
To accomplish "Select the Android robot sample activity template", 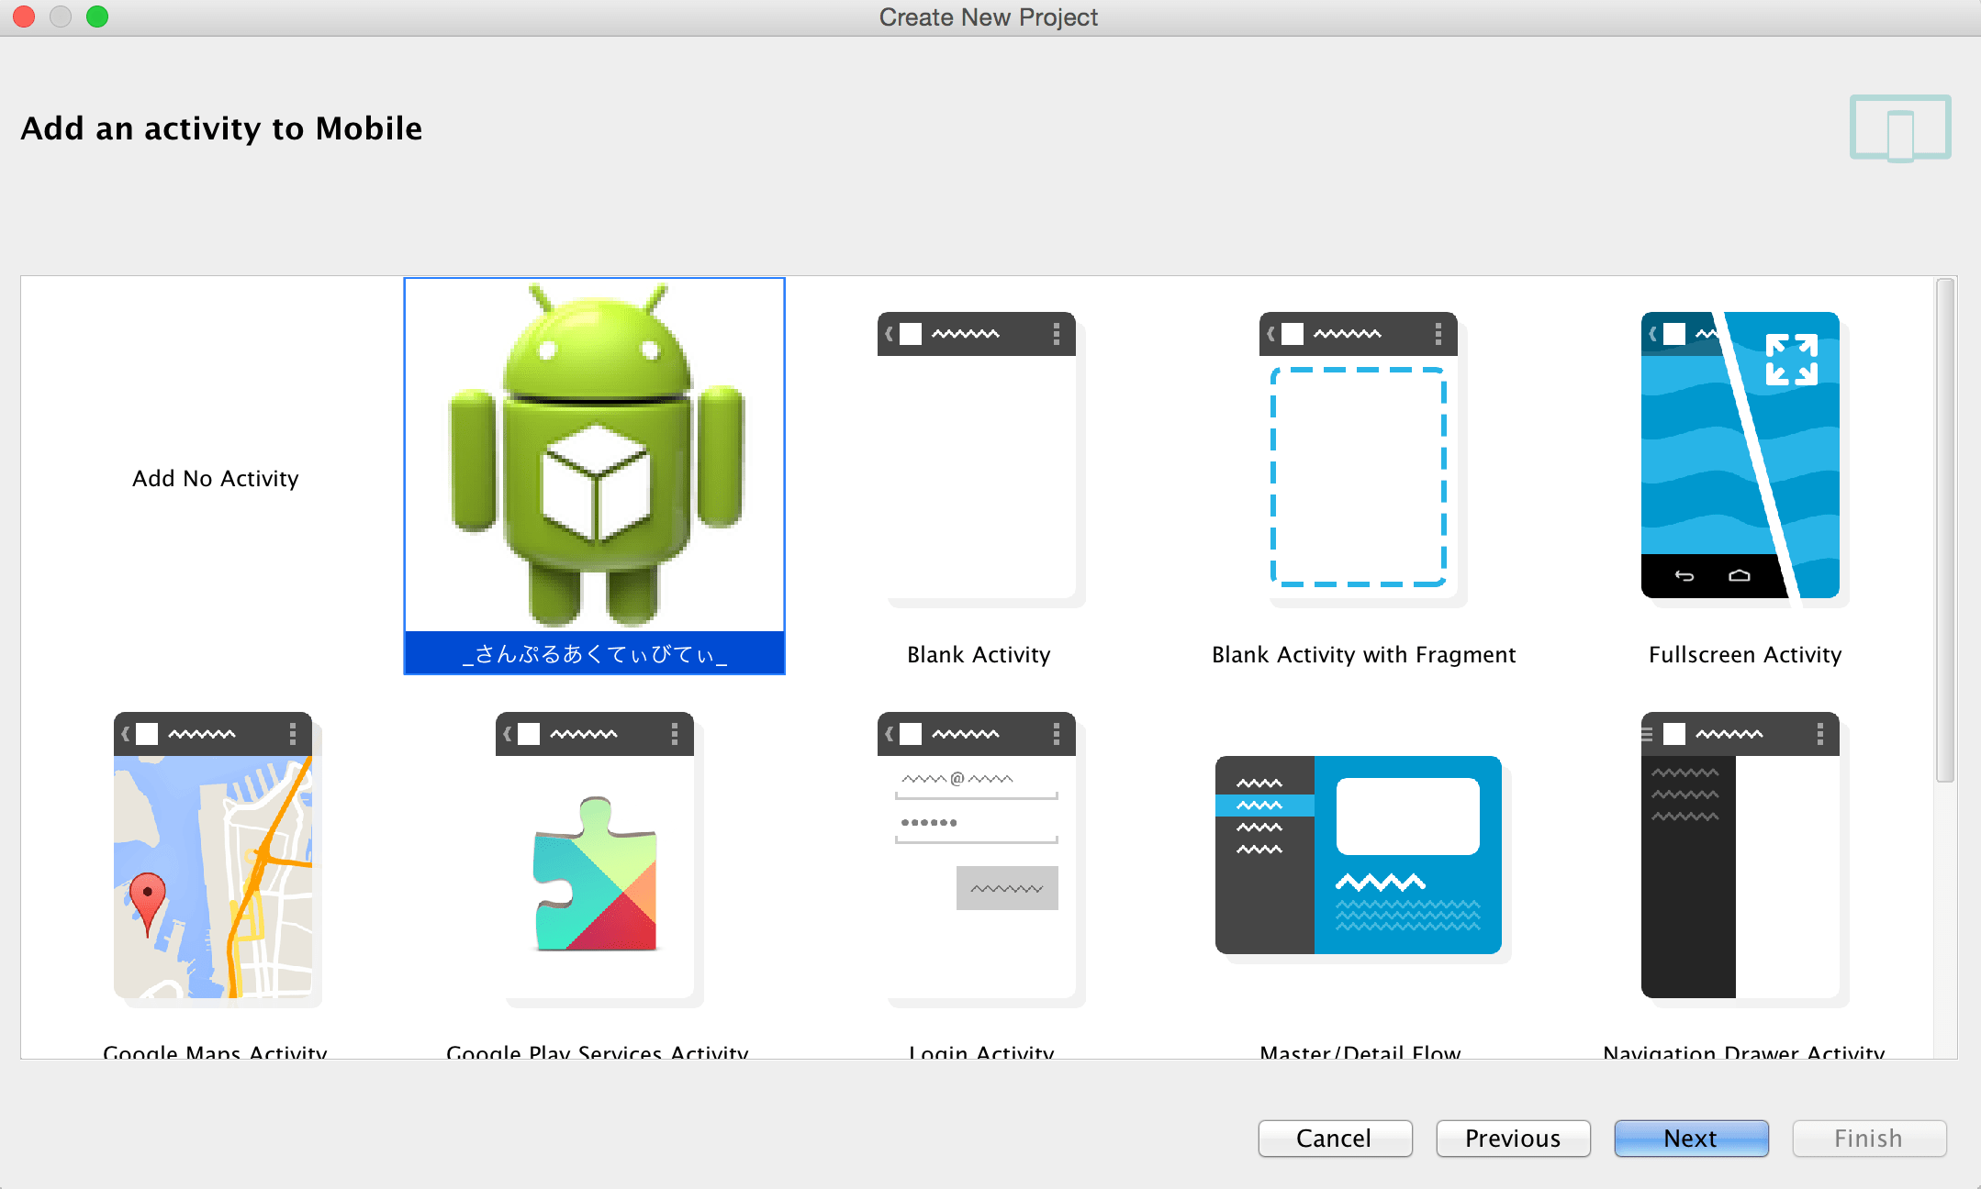I will [x=595, y=456].
